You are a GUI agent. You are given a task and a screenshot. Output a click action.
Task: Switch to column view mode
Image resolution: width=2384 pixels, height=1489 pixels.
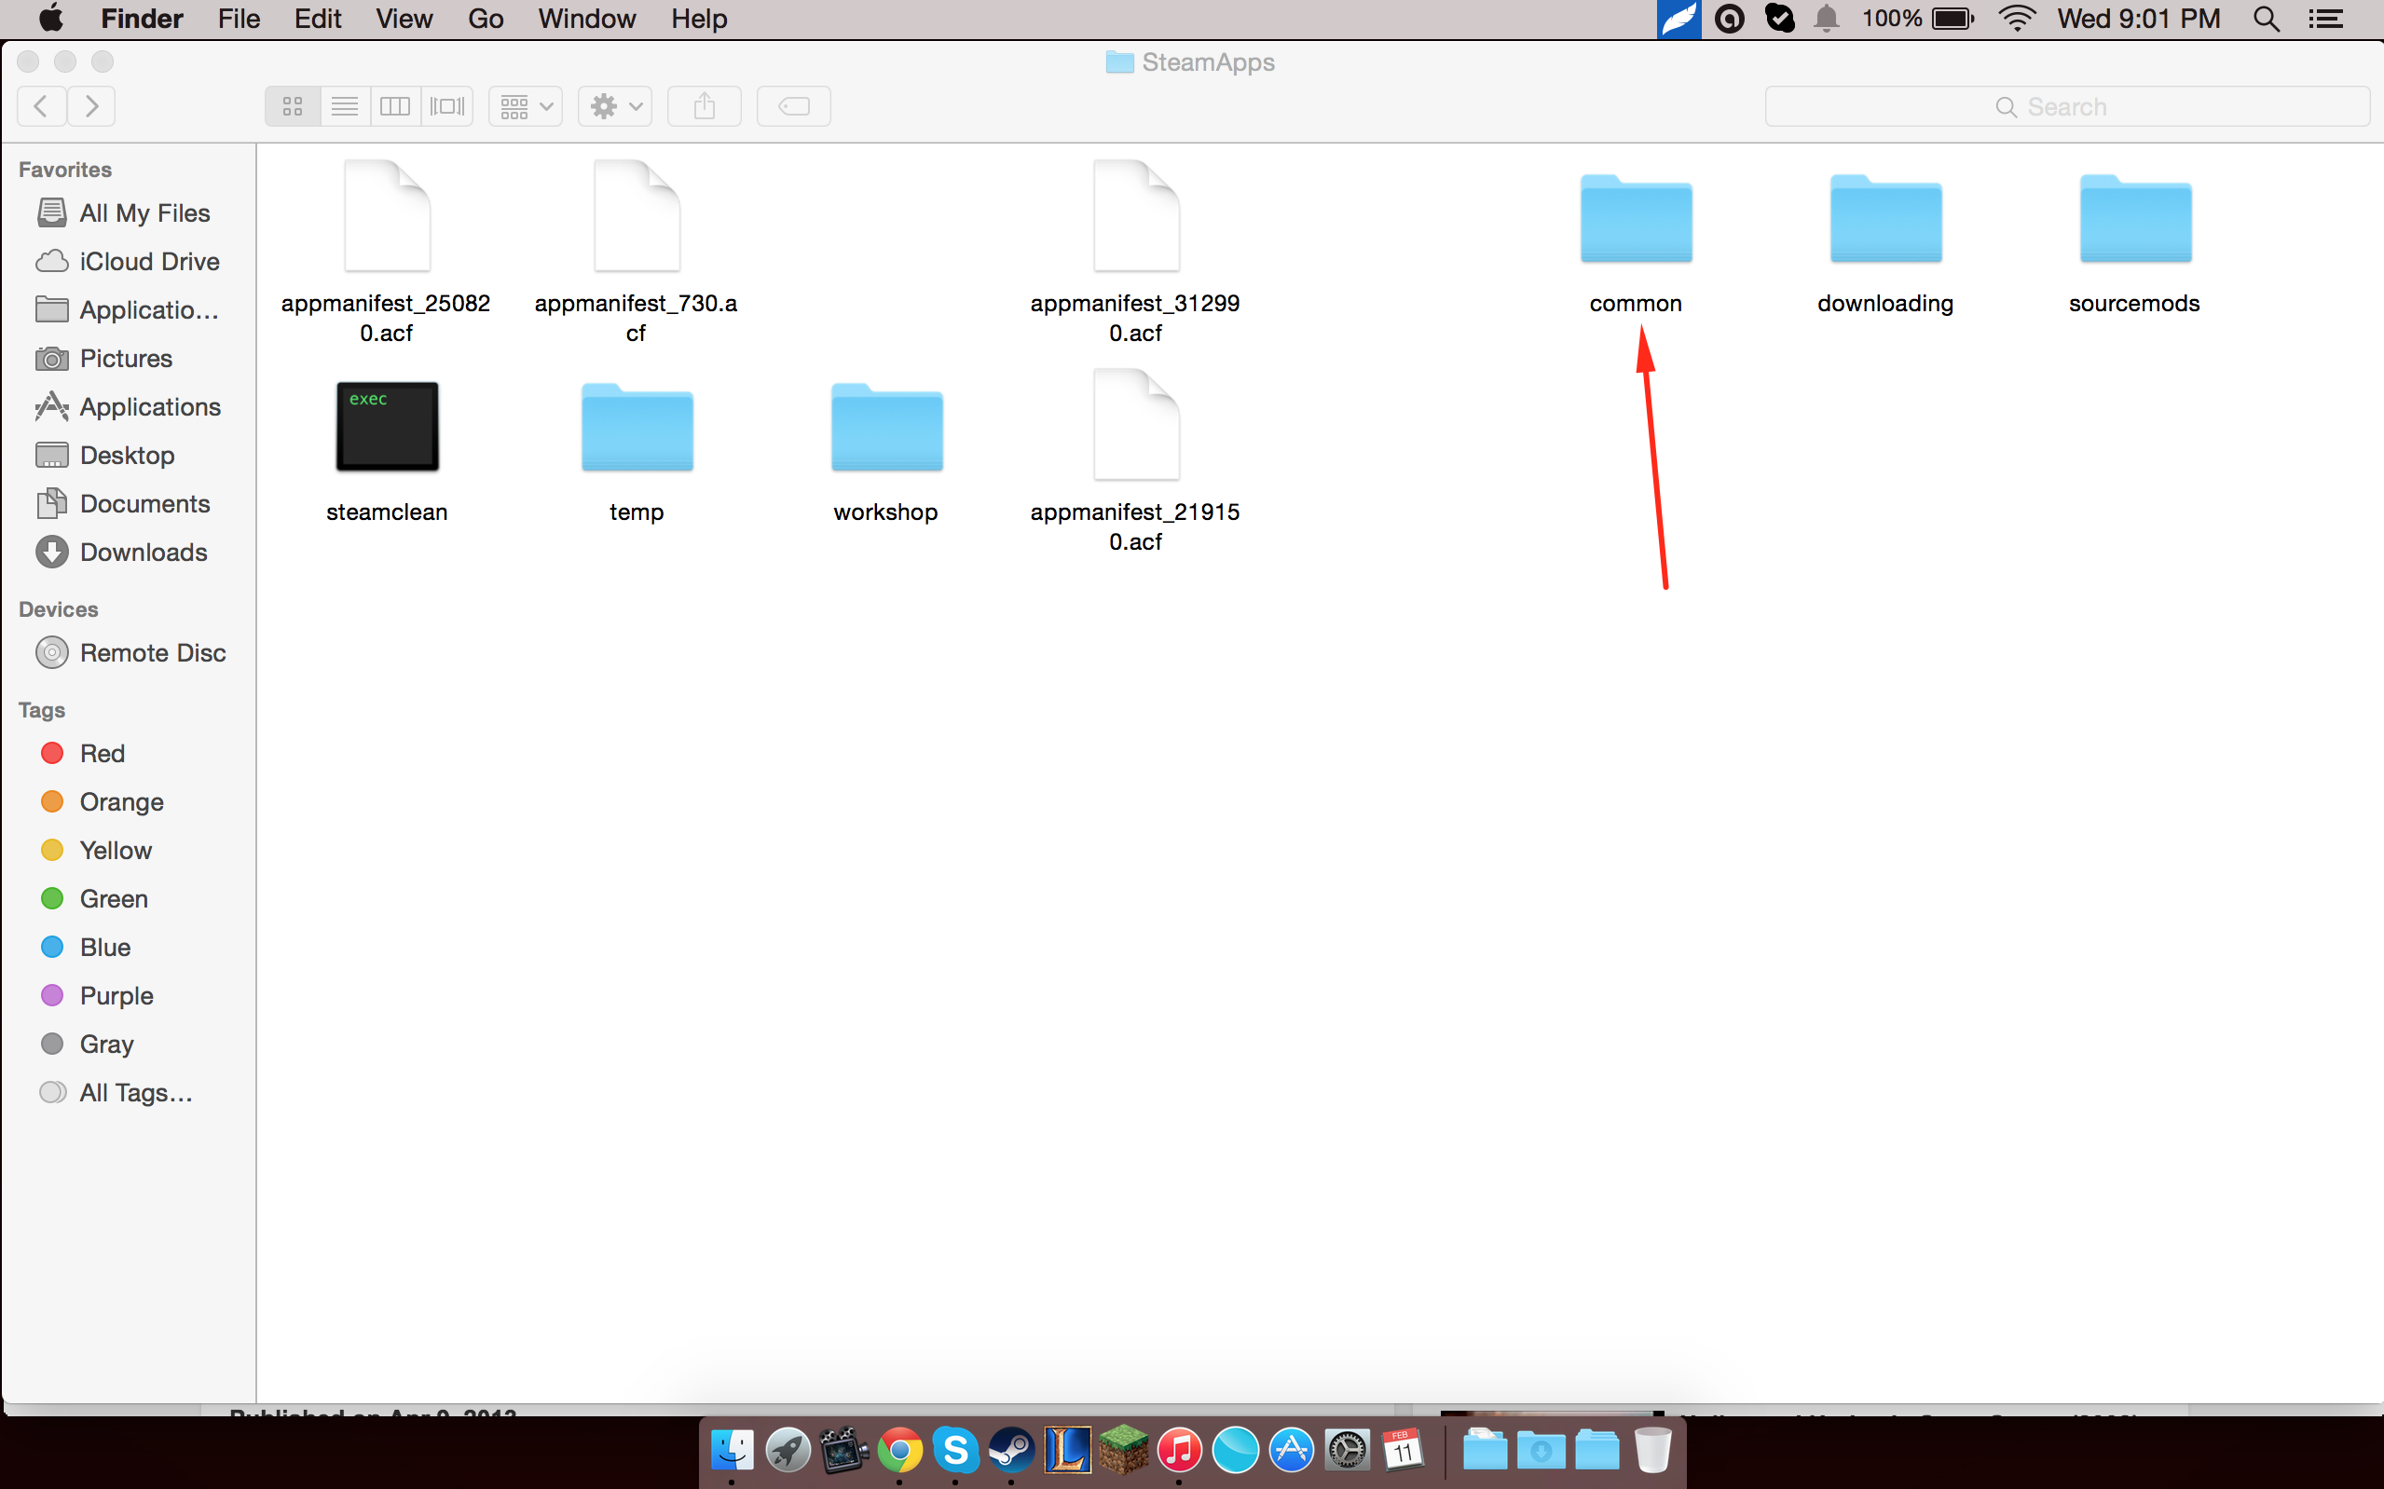coord(396,106)
